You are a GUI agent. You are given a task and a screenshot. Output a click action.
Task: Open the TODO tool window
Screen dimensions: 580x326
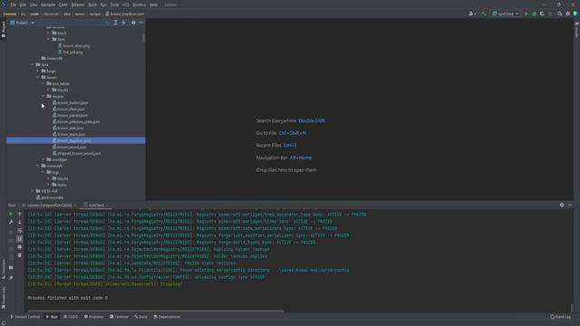pyautogui.click(x=71, y=317)
